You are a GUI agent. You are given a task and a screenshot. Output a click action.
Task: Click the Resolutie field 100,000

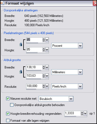34,86
